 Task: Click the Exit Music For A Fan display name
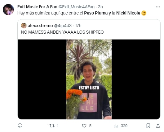click(x=37, y=7)
